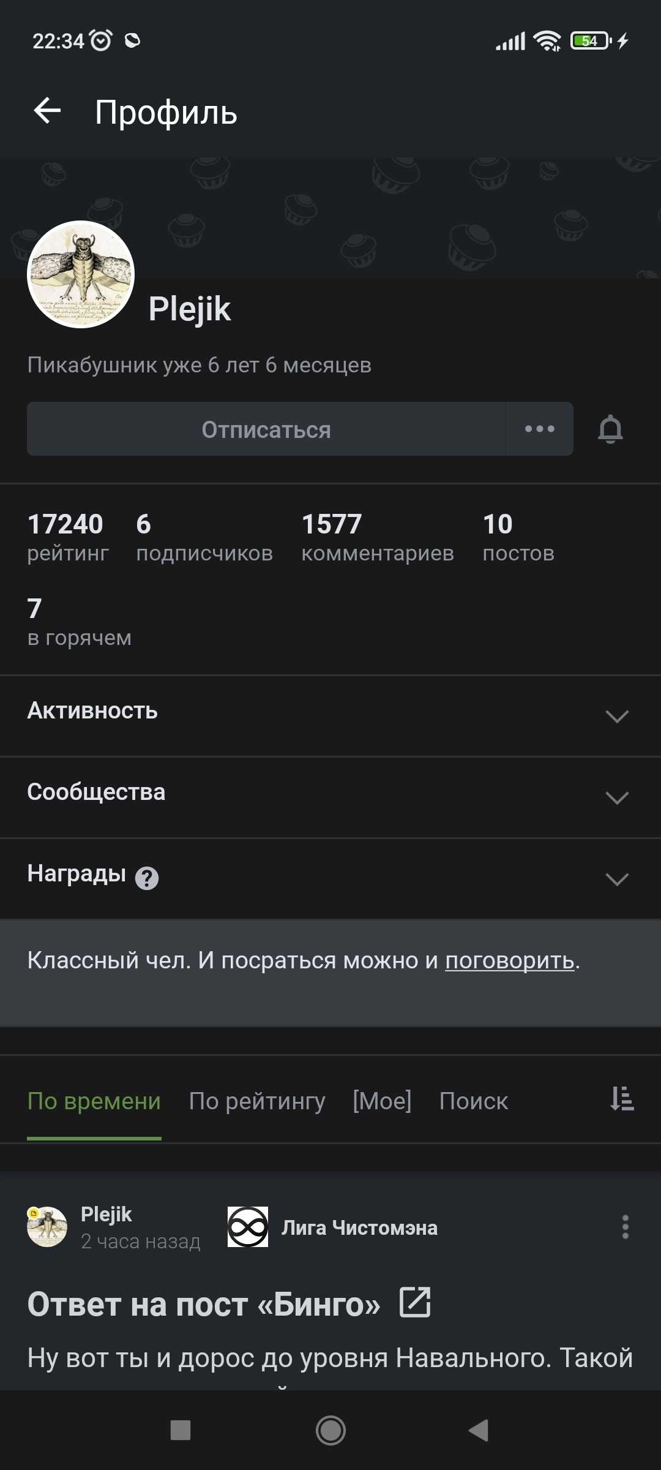Open the post options vertical dots menu

pyautogui.click(x=625, y=1227)
